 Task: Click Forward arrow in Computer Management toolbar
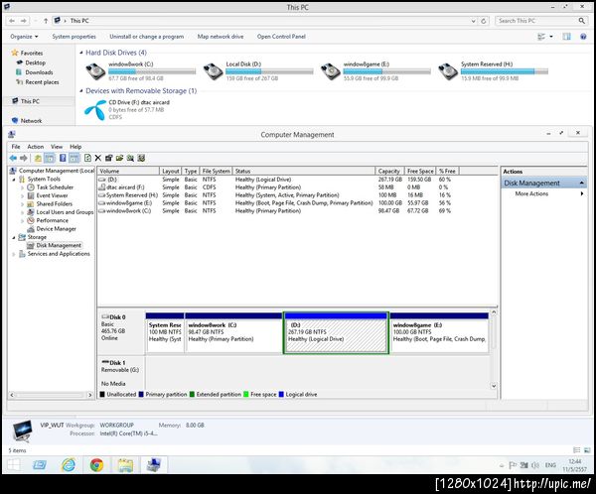point(24,158)
